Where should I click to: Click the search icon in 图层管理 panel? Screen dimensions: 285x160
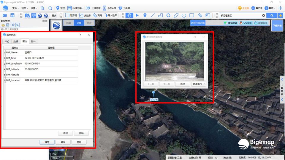pos(18,25)
